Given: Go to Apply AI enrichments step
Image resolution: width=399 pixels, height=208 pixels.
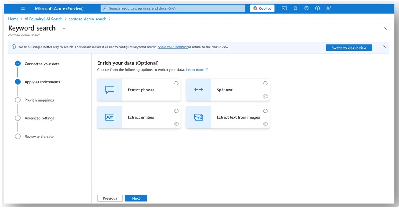Looking at the screenshot, I should point(42,82).
